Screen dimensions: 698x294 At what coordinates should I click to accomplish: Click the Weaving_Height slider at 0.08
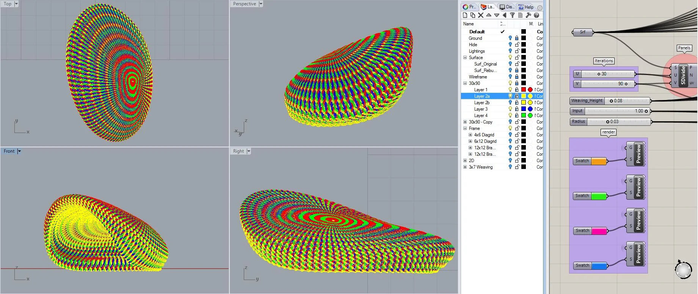610,101
